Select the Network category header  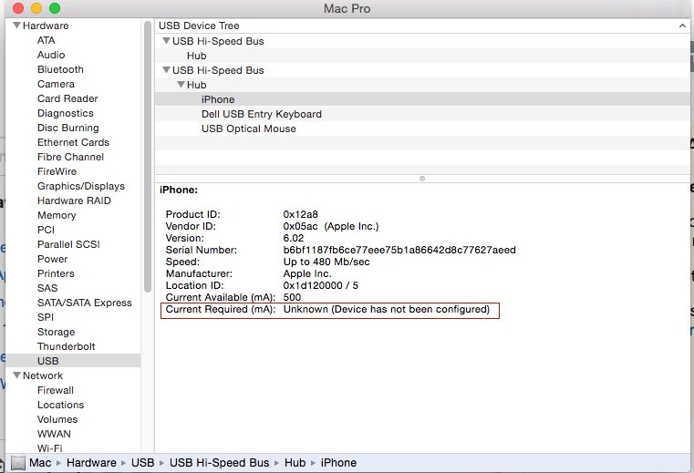pos(43,375)
